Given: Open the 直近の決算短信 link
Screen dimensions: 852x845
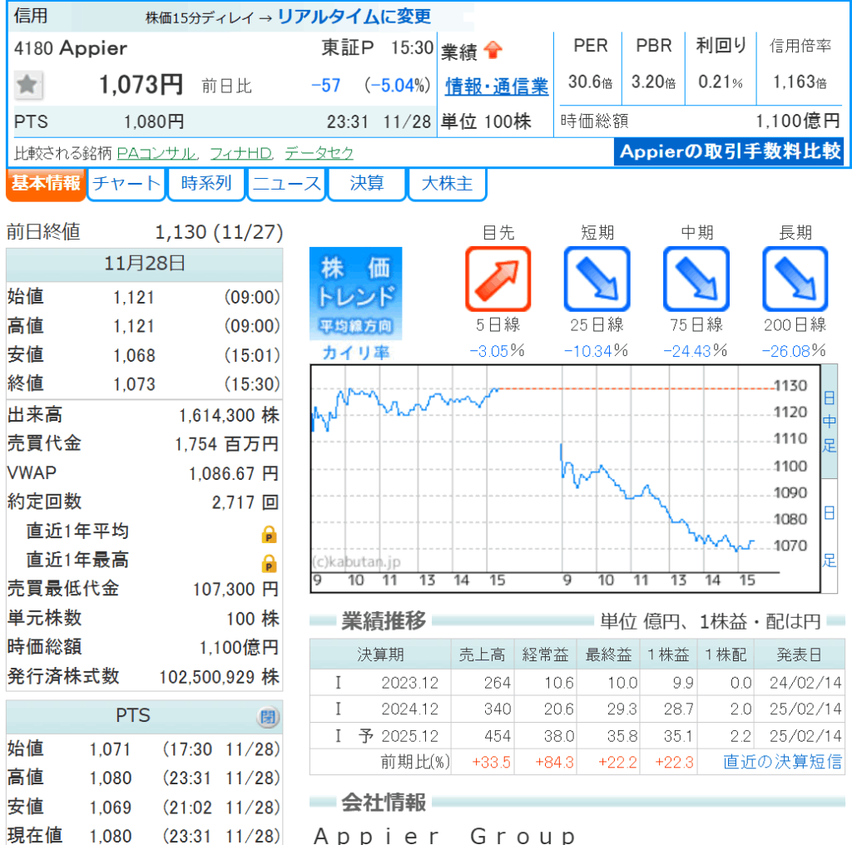Looking at the screenshot, I should click(782, 762).
